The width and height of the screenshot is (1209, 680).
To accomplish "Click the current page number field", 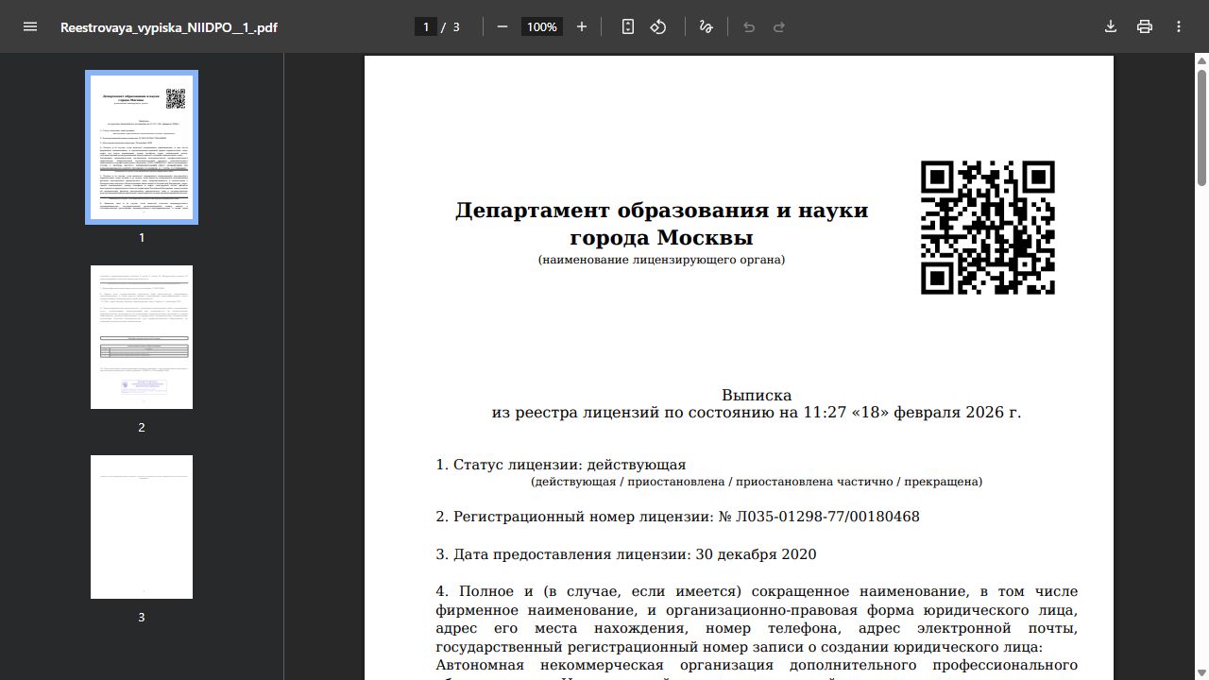I will [x=425, y=26].
